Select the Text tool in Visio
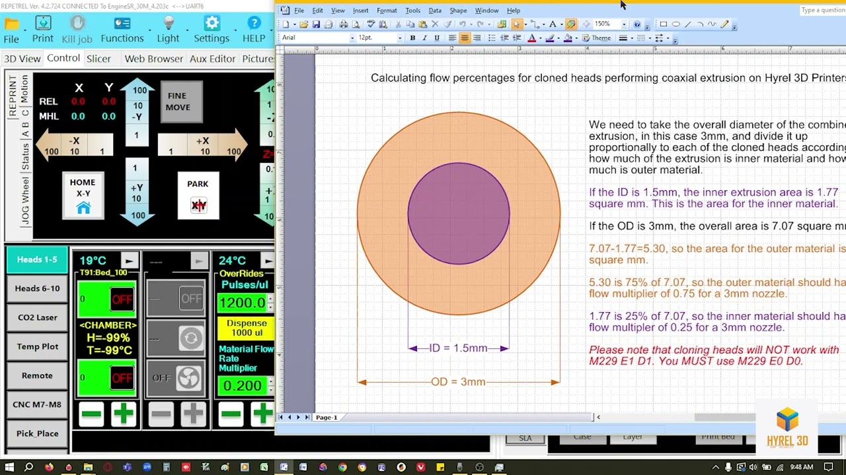 553,24
